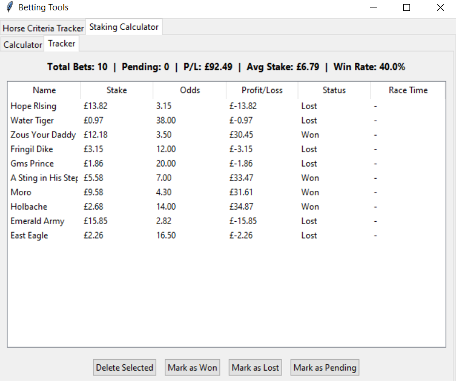Screen dimensions: 456x381
Task: Sort by the Stake column header
Action: pyautogui.click(x=117, y=90)
